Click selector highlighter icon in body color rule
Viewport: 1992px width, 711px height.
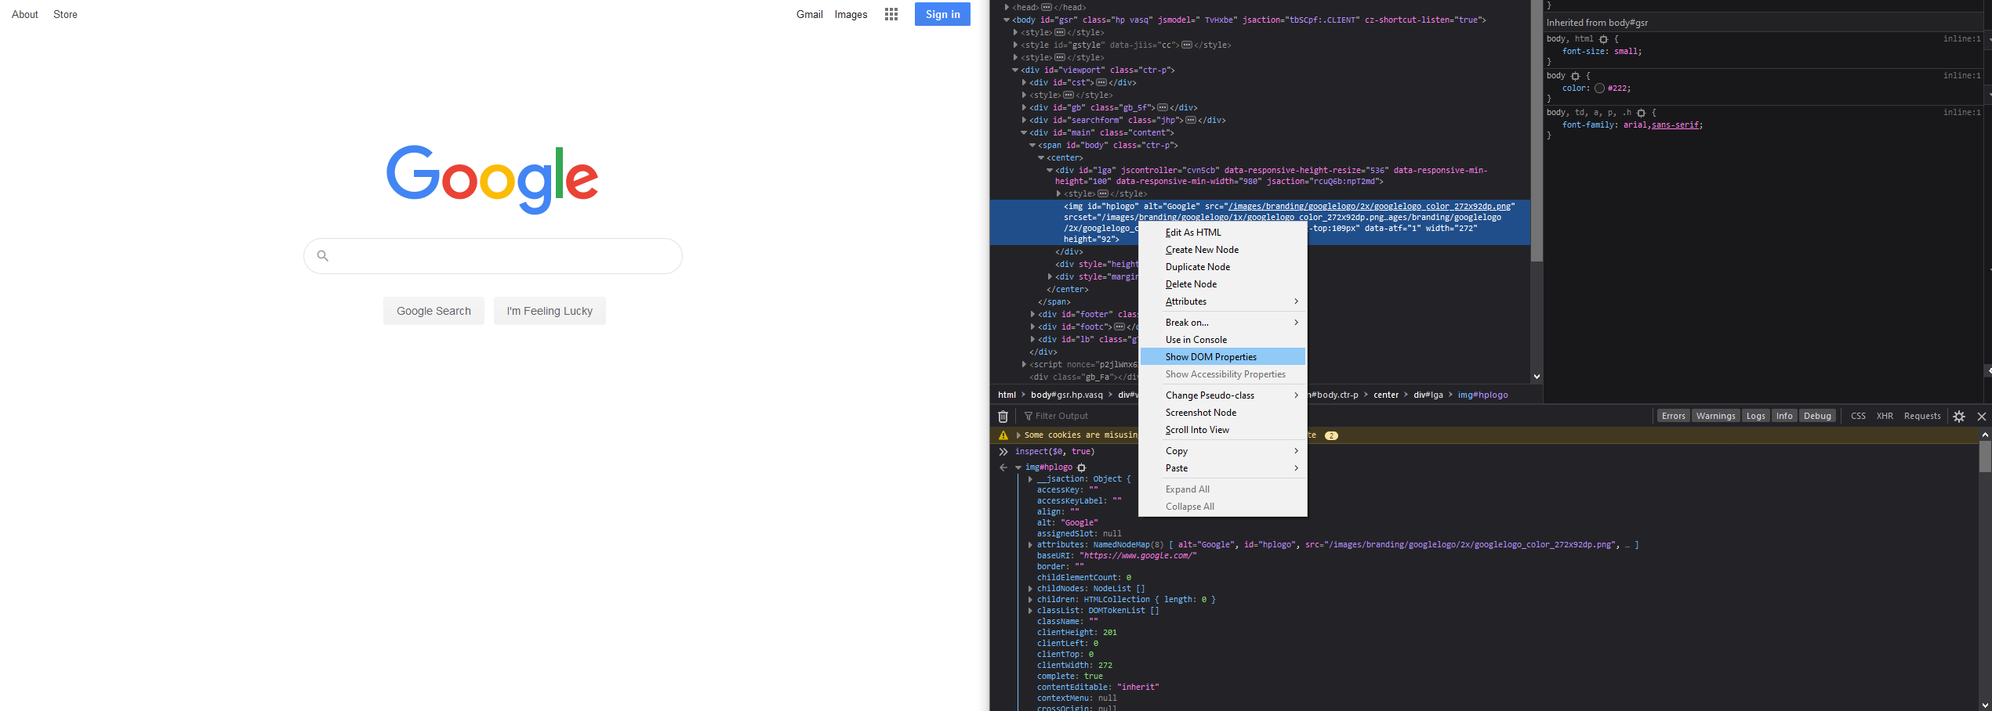pyautogui.click(x=1575, y=76)
